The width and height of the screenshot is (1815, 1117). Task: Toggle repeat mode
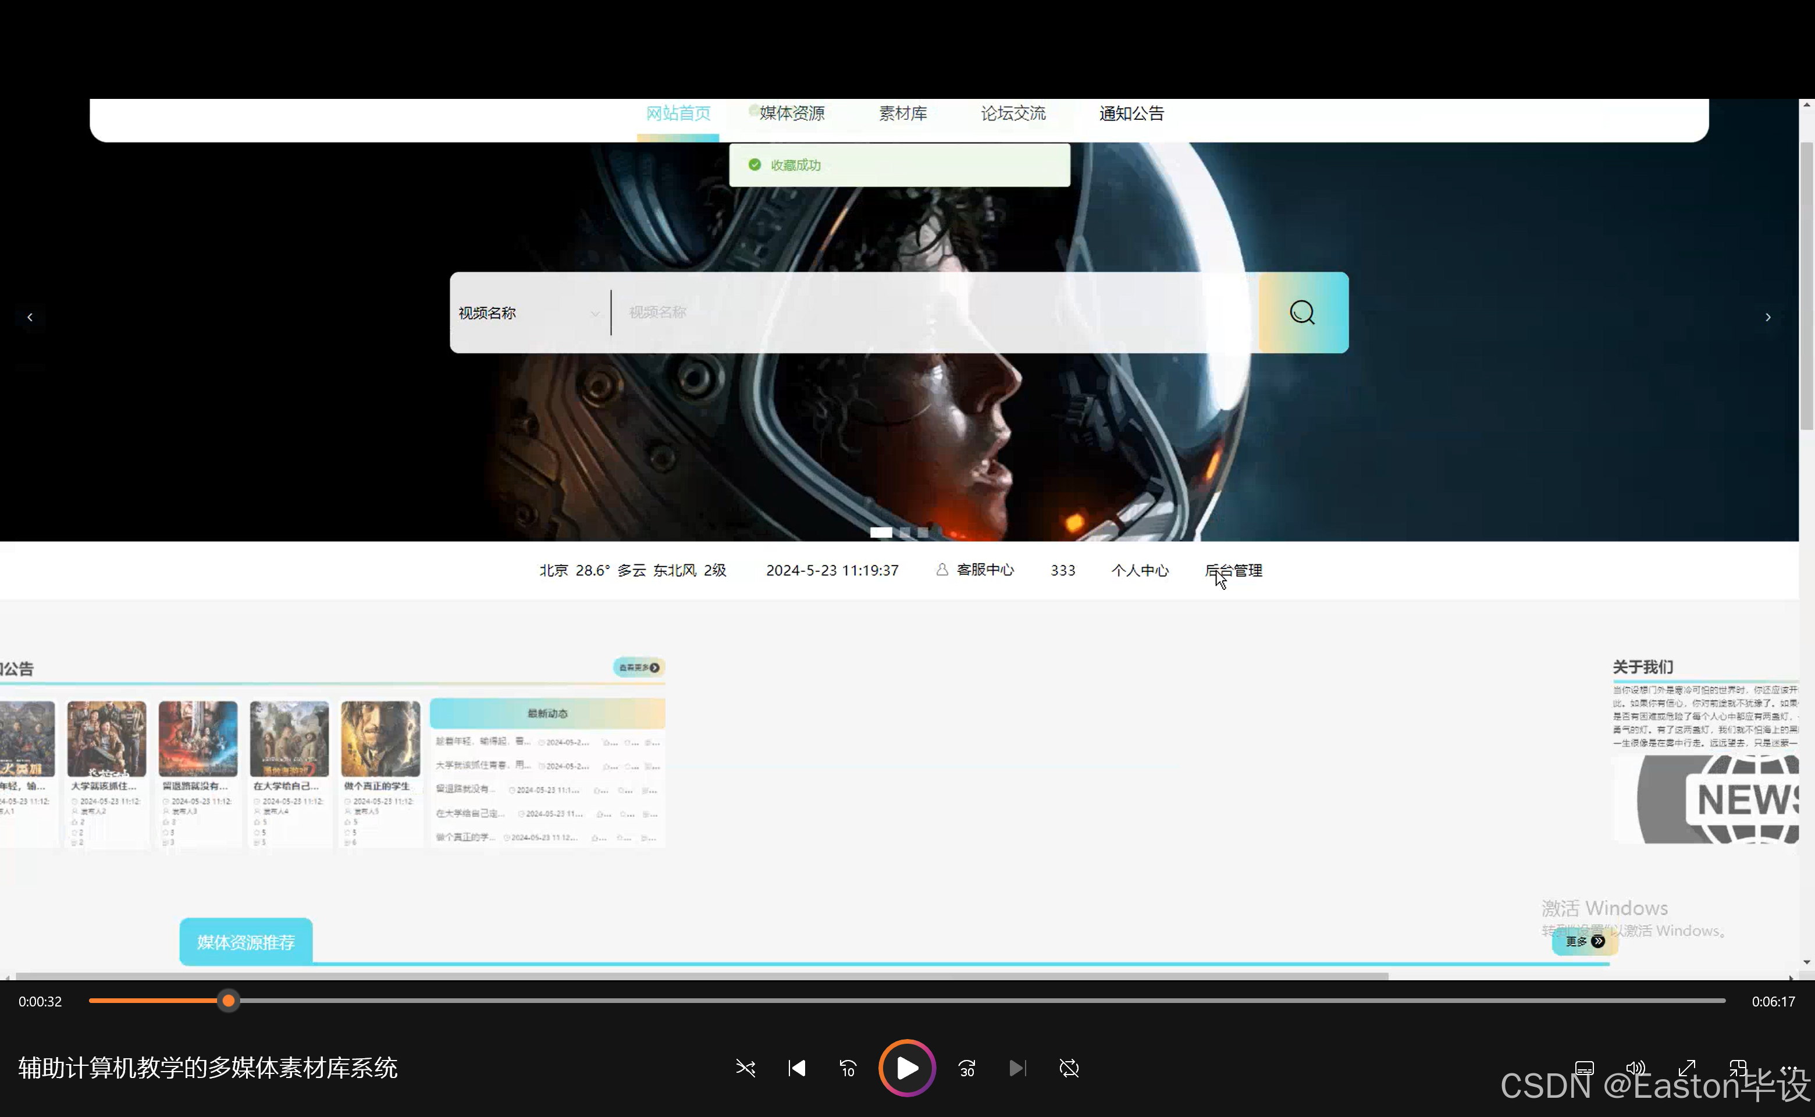(x=1068, y=1068)
